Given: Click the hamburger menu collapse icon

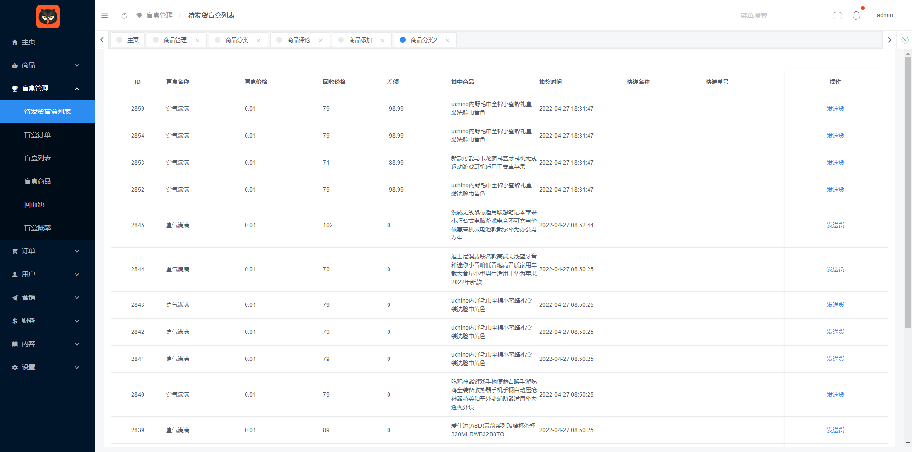Looking at the screenshot, I should 104,16.
